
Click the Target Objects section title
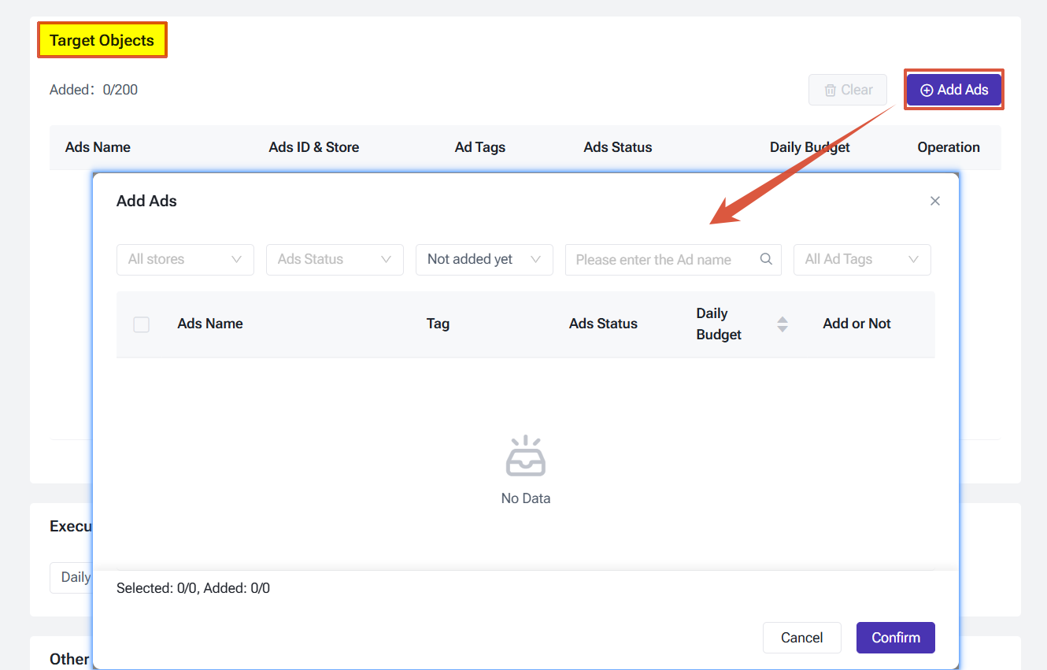coord(102,40)
